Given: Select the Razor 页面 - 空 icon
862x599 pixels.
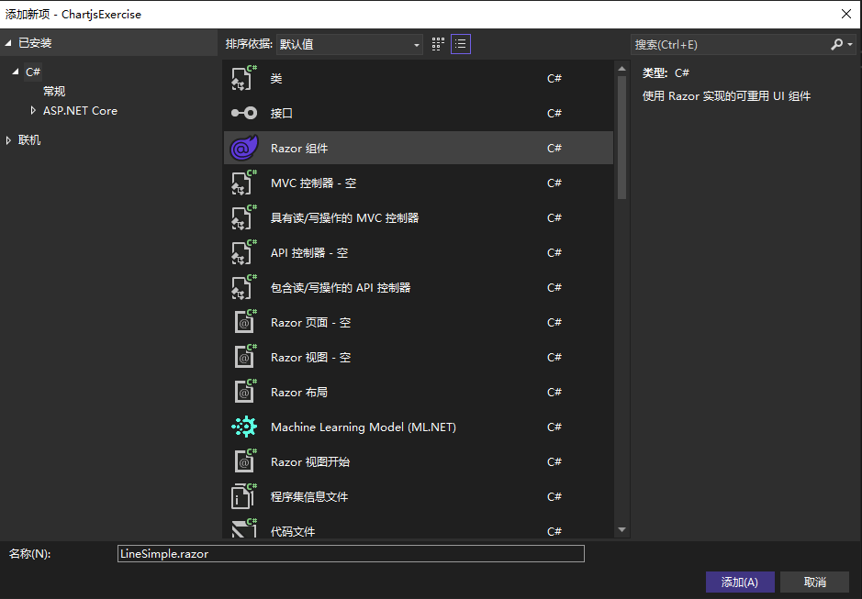Looking at the screenshot, I should (x=245, y=323).
